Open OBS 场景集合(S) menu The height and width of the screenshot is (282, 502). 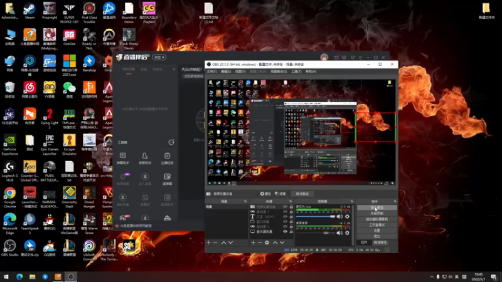[x=279, y=71]
